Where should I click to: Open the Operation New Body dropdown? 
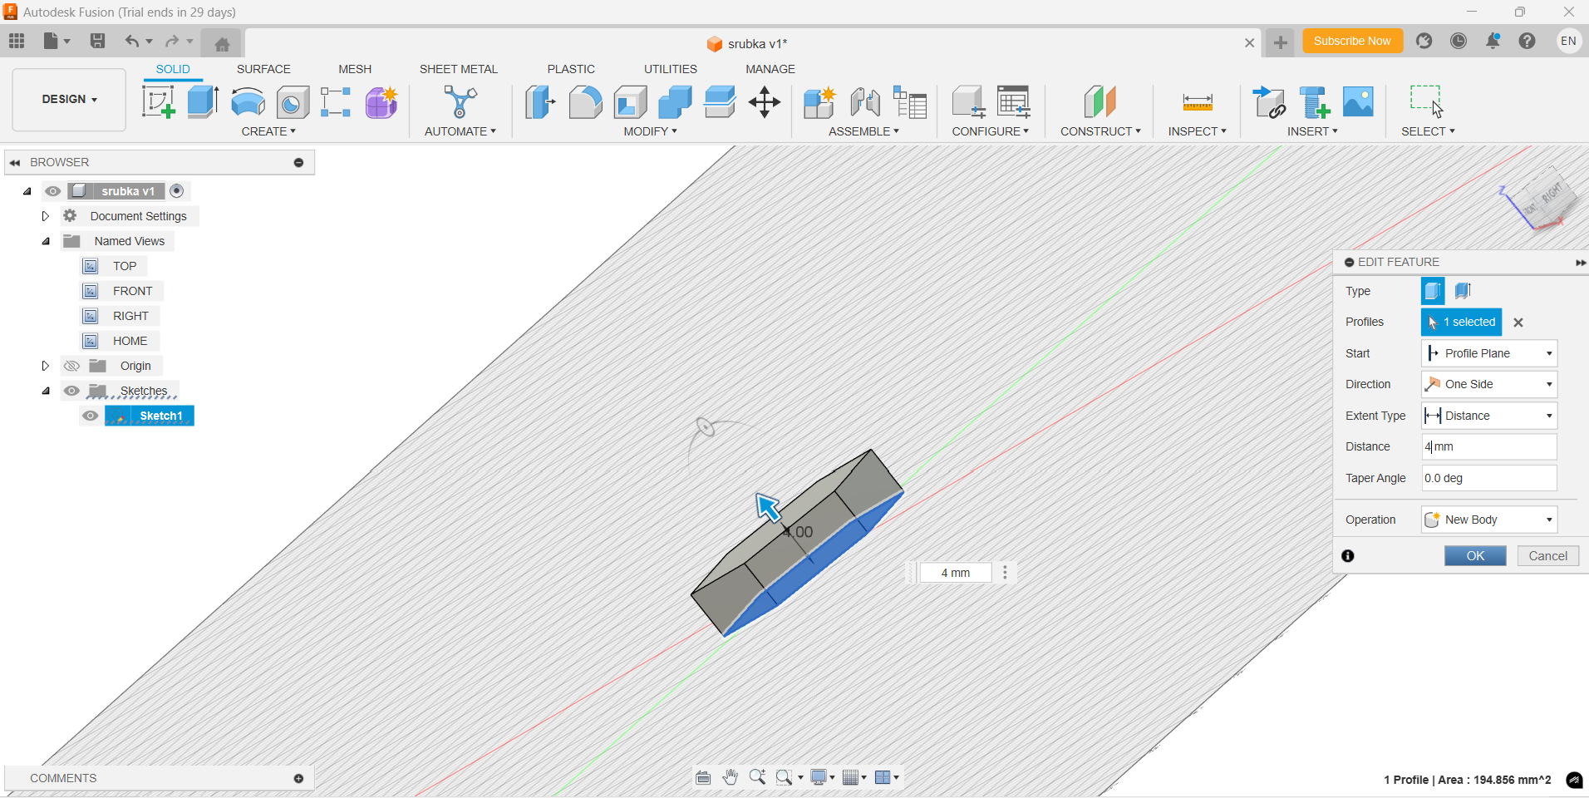click(1489, 520)
